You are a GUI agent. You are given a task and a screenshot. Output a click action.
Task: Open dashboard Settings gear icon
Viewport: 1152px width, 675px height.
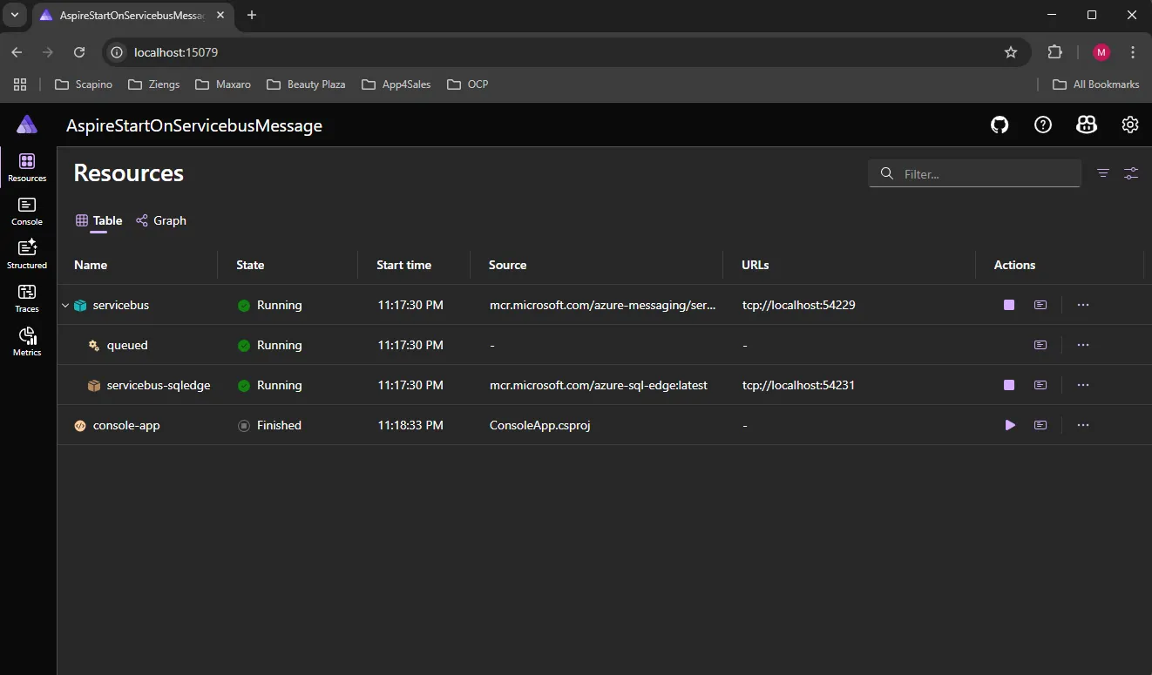click(x=1130, y=125)
